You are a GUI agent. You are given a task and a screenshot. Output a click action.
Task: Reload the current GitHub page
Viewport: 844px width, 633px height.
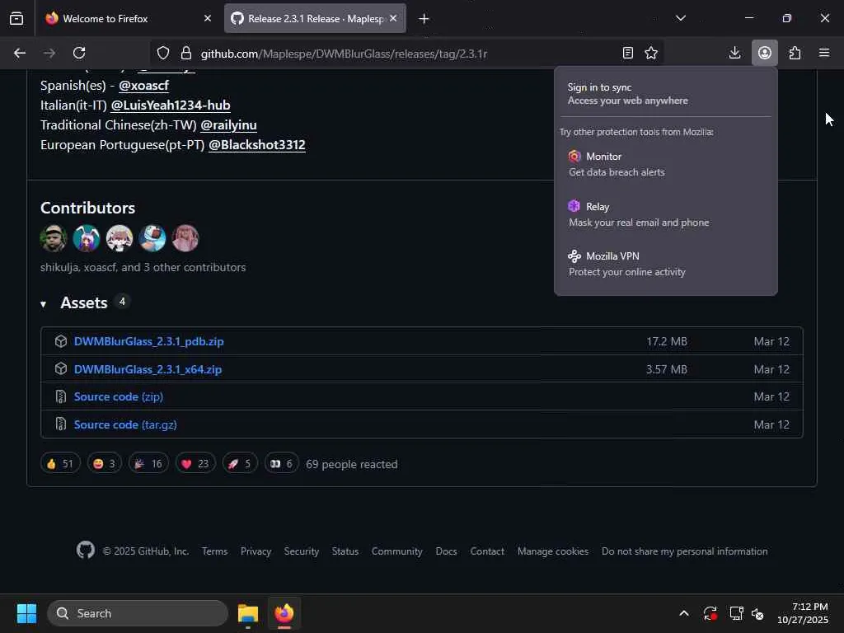coord(79,53)
